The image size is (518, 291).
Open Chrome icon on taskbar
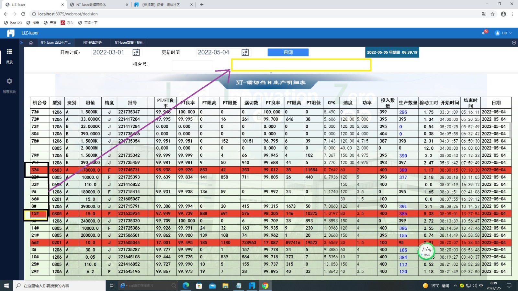(265, 286)
